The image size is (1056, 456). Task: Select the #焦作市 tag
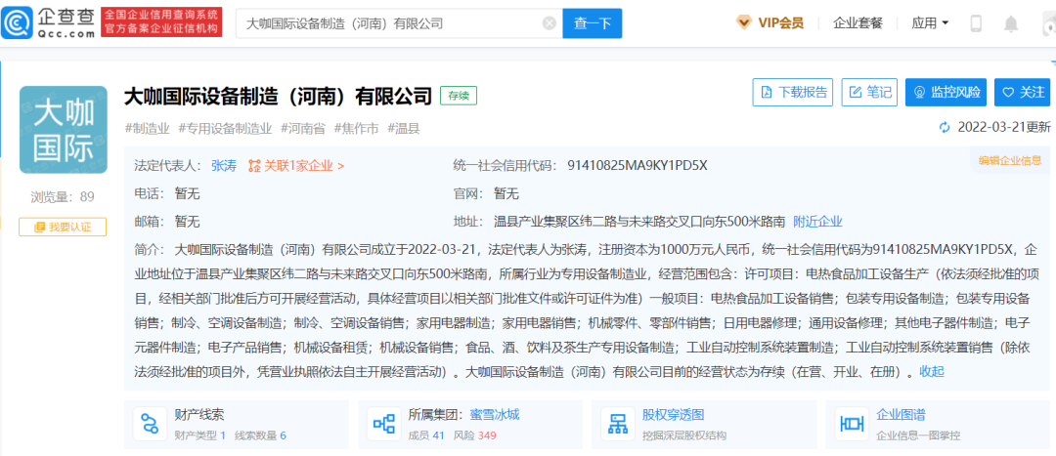[357, 128]
